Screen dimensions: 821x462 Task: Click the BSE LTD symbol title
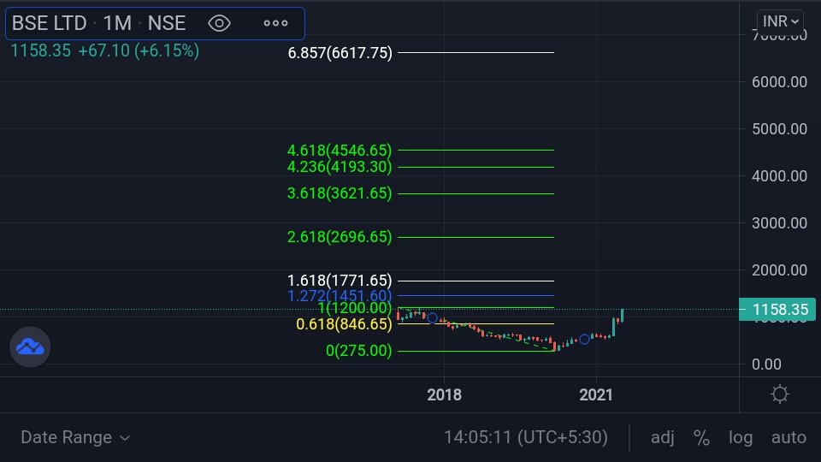50,23
